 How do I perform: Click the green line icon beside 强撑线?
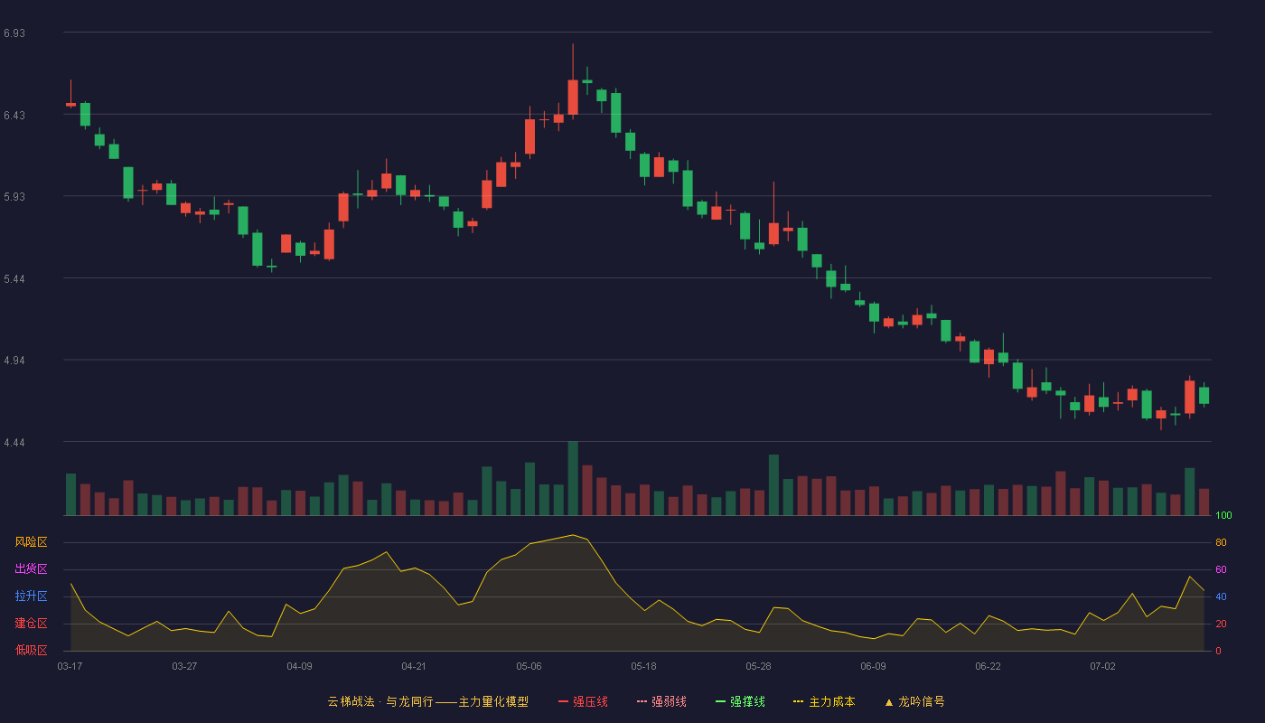click(x=720, y=701)
